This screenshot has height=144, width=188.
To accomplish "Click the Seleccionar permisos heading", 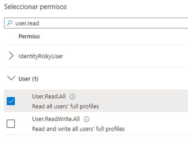I will tap(36, 7).
